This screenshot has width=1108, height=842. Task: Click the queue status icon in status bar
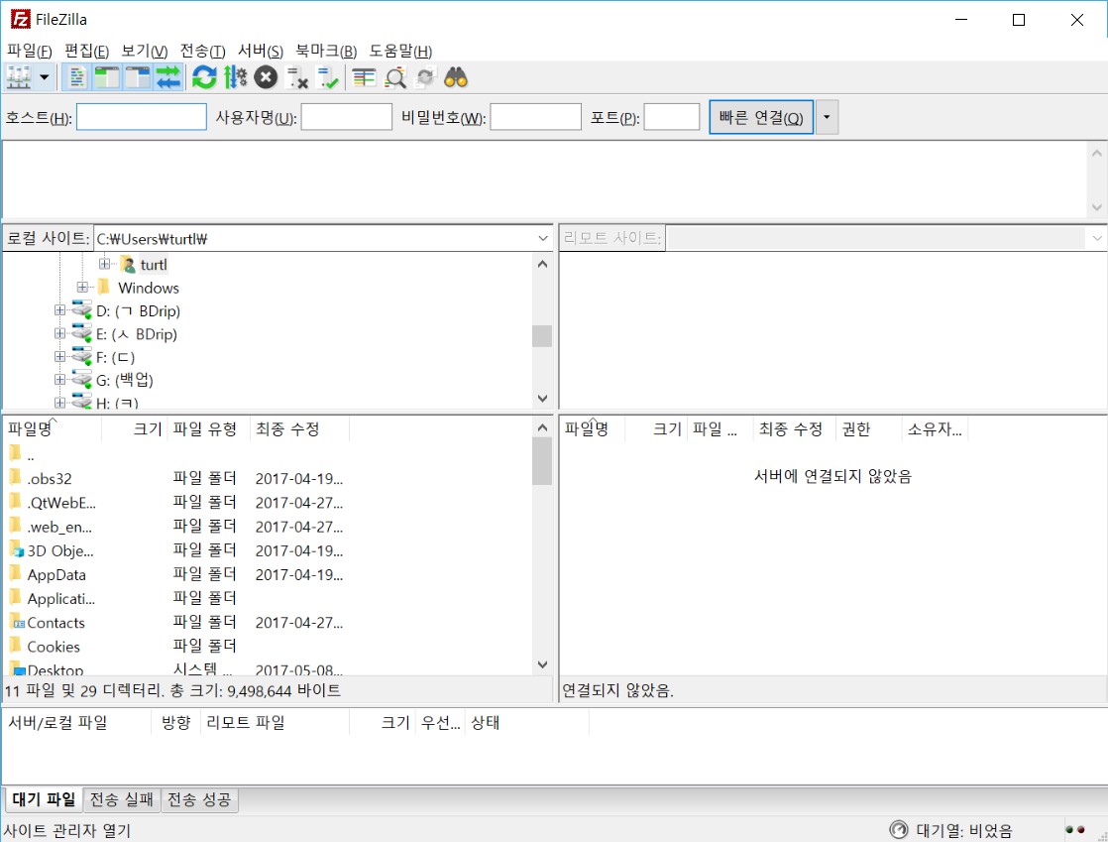[x=899, y=829]
